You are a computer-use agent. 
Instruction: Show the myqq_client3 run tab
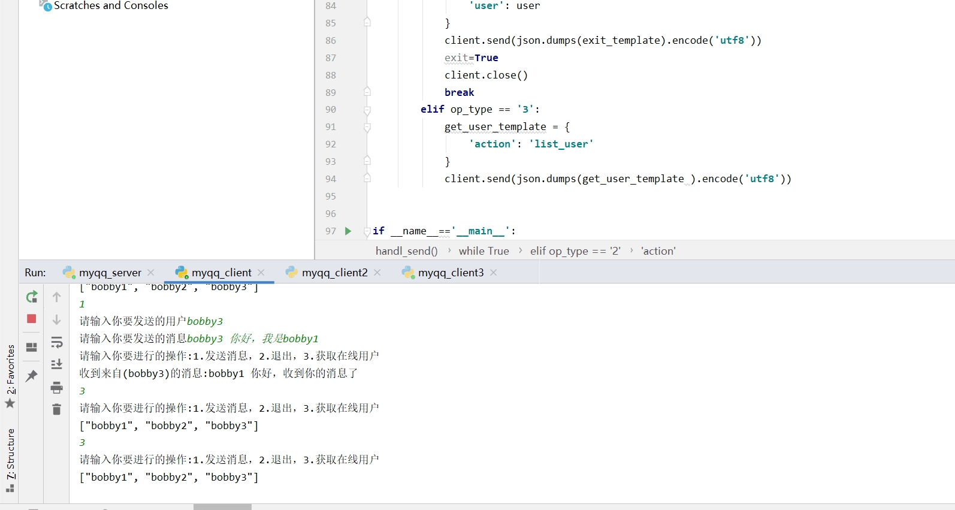[x=451, y=273]
